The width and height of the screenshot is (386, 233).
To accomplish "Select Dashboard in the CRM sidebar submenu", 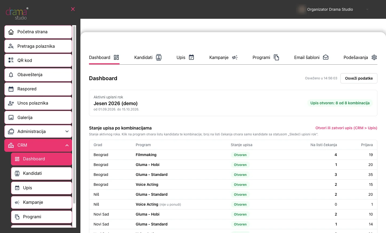I will 42,159.
